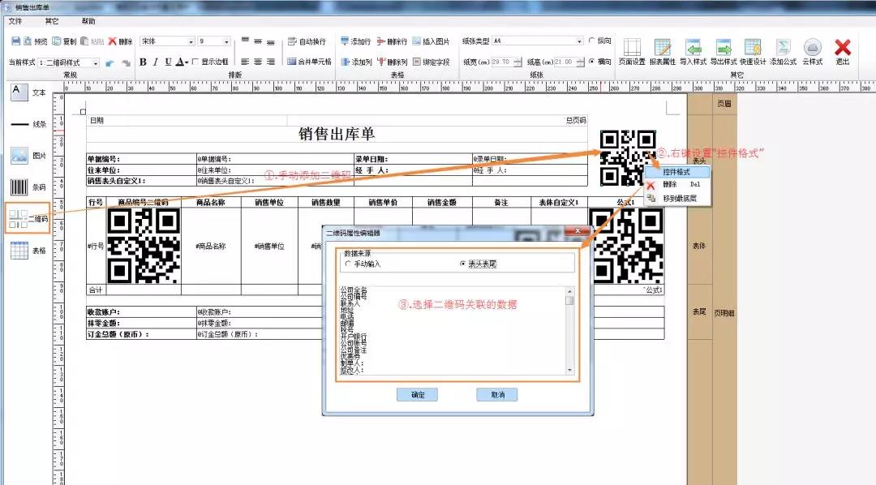Click the 销售出库单 report title text

tap(337, 134)
